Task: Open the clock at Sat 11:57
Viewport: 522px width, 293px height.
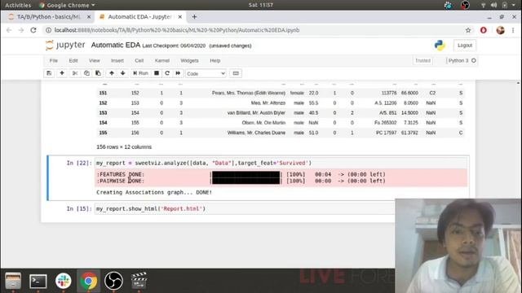Action: (261, 5)
